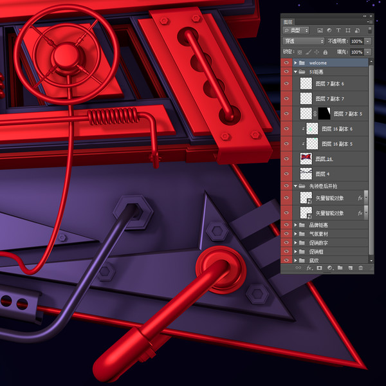Filter layers by adjustment layer icon
Screen dimensions: 386x386
pos(329,30)
